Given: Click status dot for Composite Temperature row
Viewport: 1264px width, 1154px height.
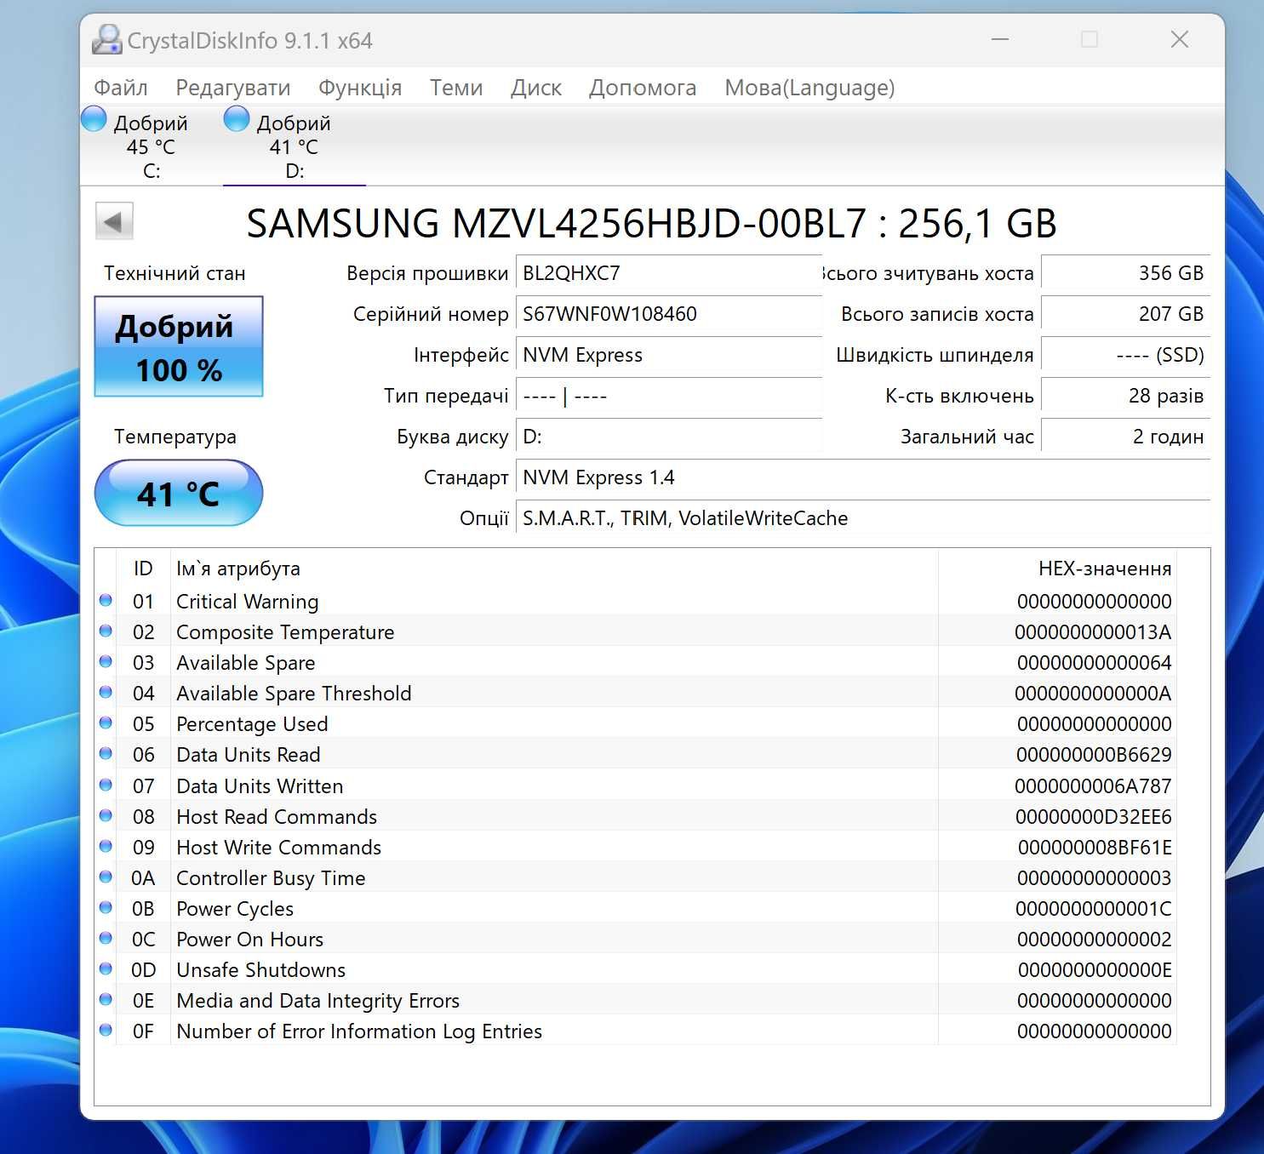Looking at the screenshot, I should (106, 631).
